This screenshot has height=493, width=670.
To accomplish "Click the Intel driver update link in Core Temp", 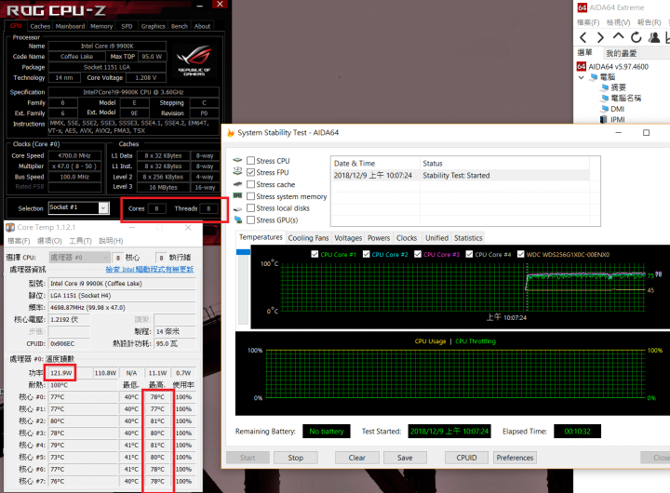I will pyautogui.click(x=150, y=269).
